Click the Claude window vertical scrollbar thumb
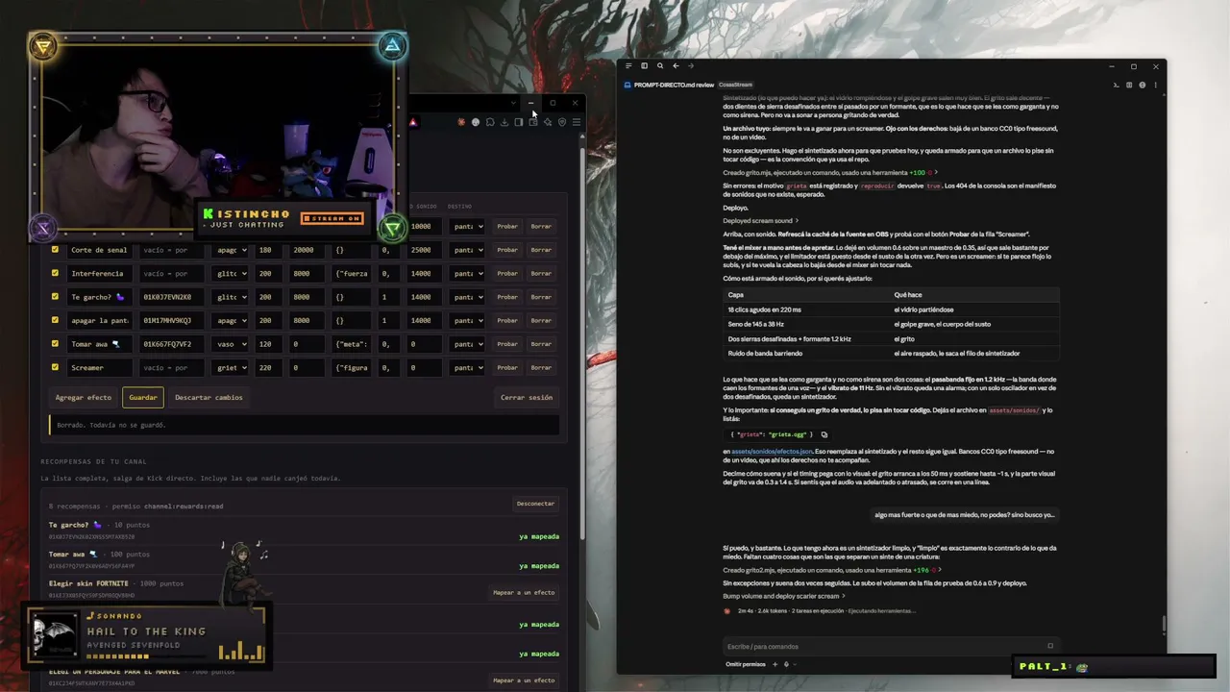The image size is (1230, 692). [1164, 624]
